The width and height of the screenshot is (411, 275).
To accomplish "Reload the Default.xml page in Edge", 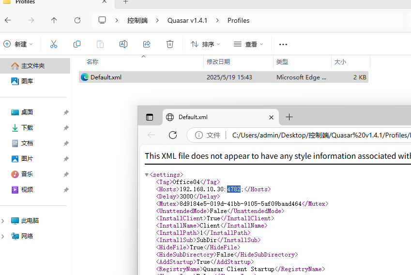I will coord(173,135).
